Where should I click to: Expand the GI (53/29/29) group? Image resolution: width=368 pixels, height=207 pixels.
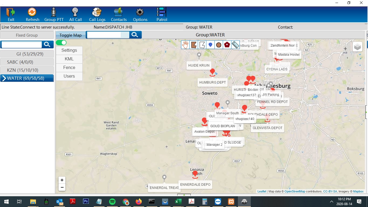(x=27, y=54)
